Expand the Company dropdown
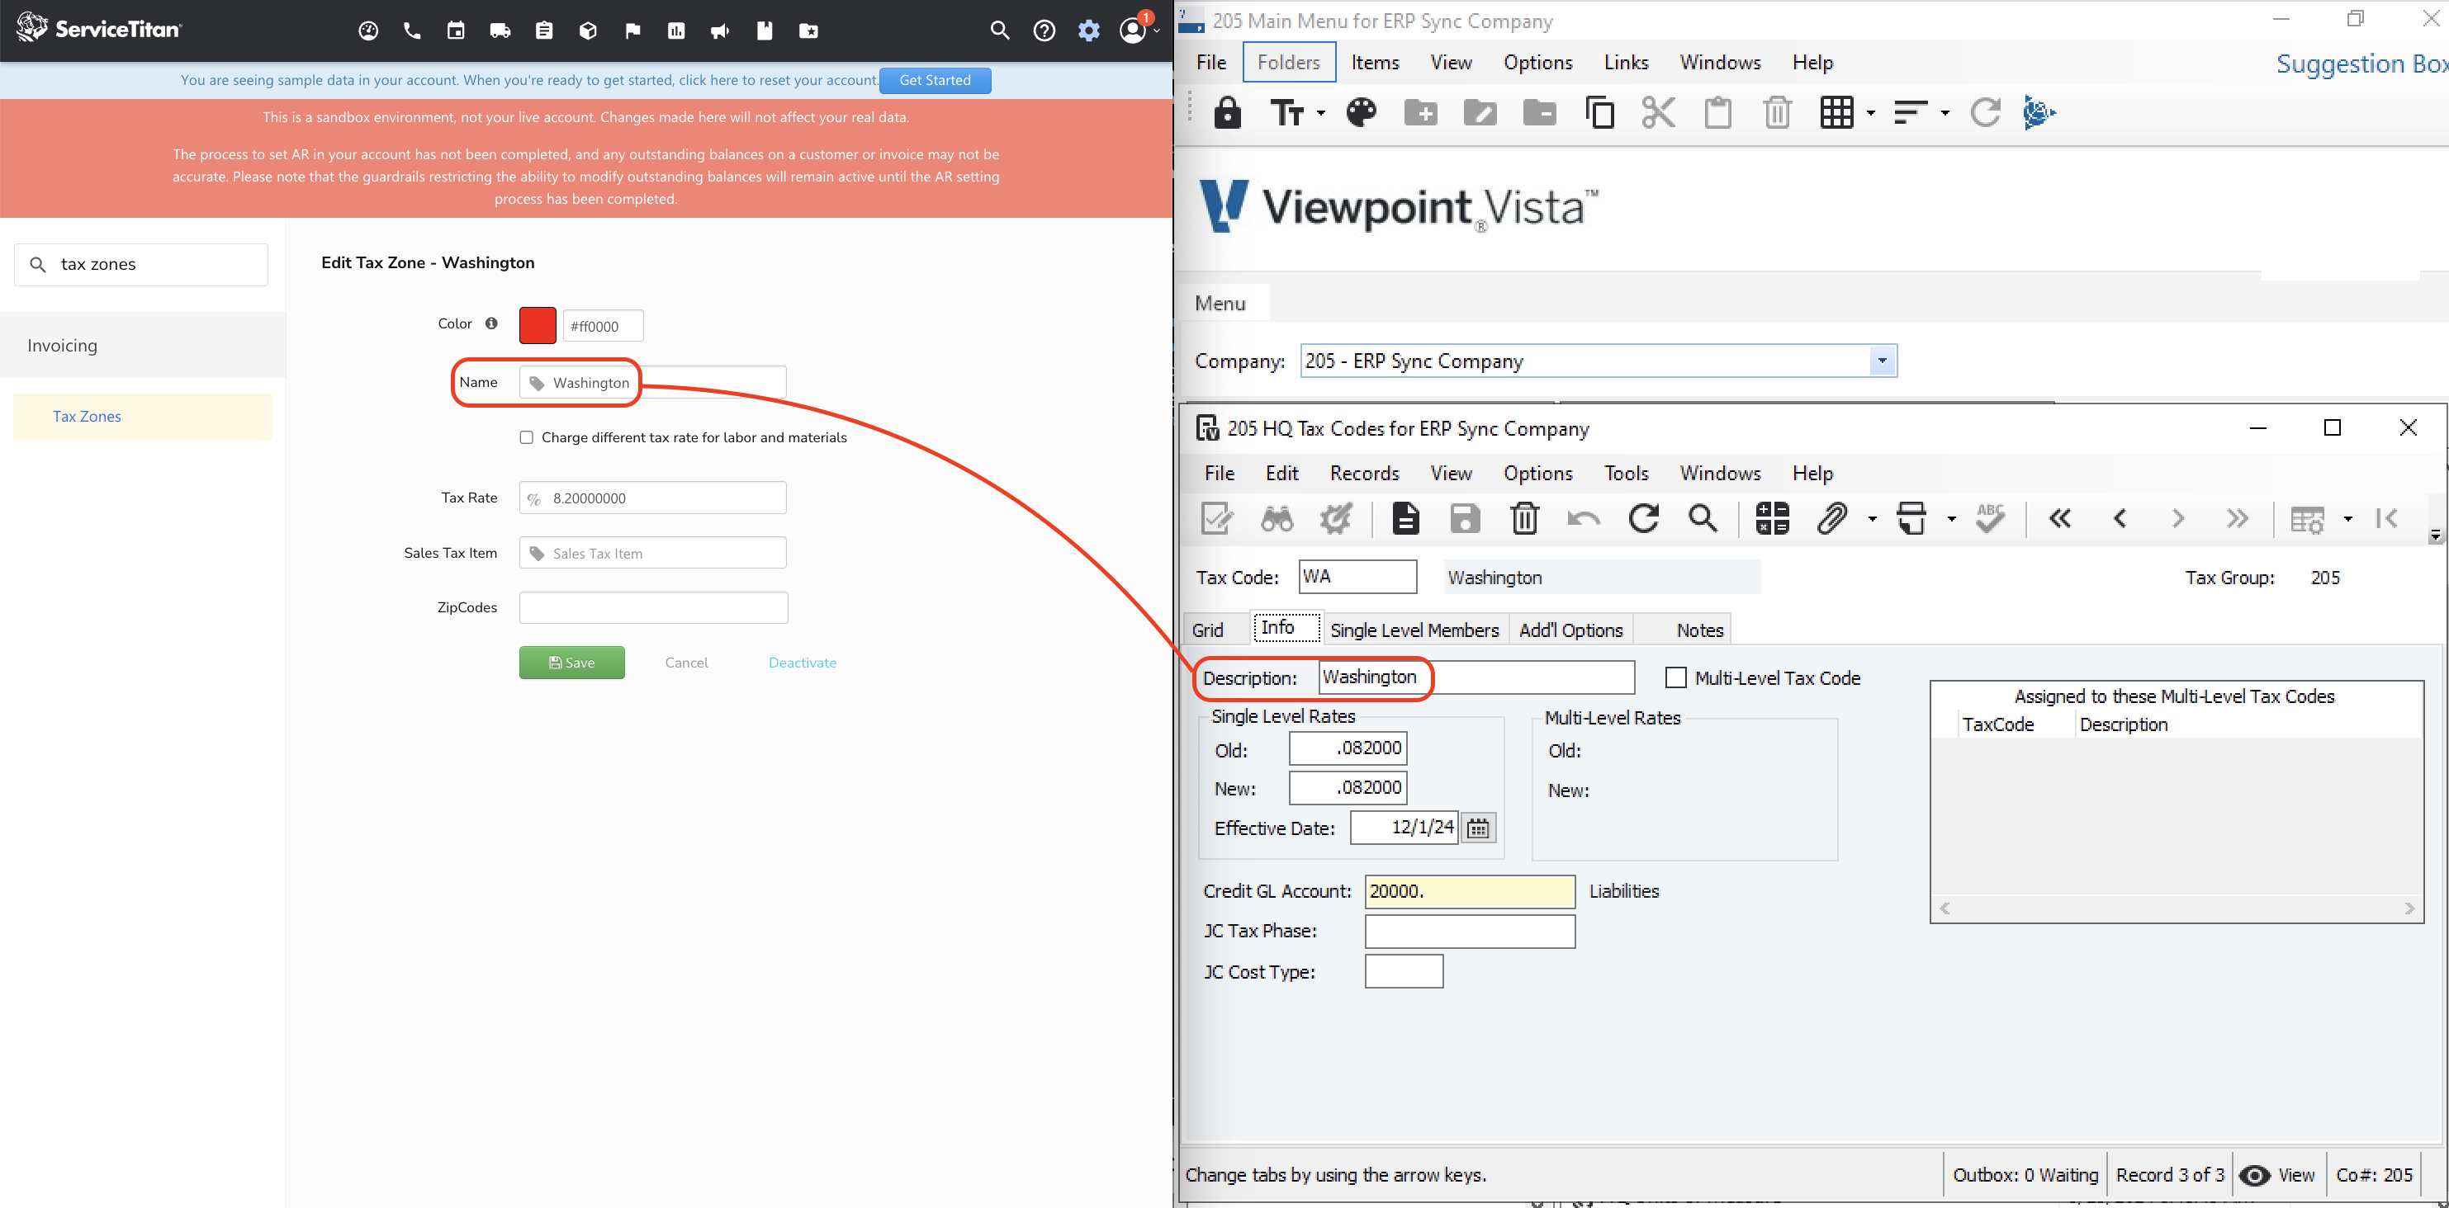The height and width of the screenshot is (1208, 2449). click(x=1882, y=361)
